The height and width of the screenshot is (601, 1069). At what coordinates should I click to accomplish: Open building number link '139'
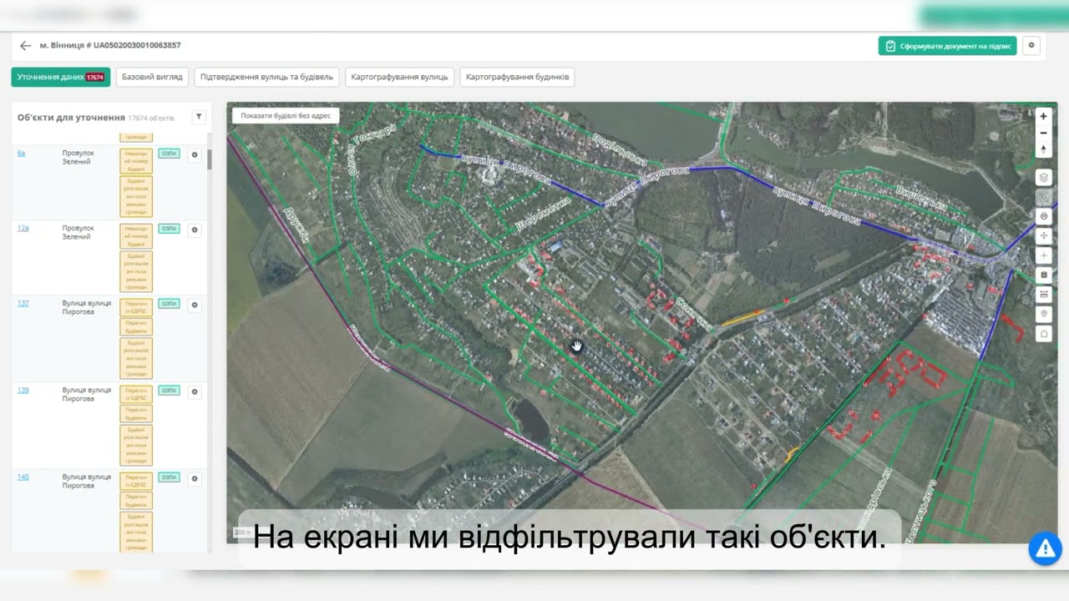pos(23,390)
